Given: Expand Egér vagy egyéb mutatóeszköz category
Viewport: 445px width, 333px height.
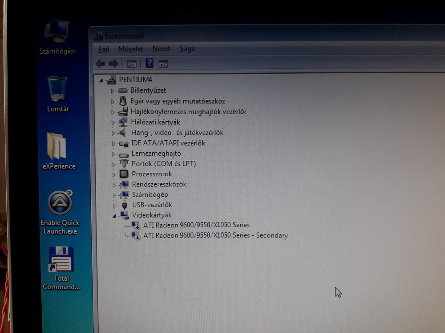Looking at the screenshot, I should tap(113, 101).
